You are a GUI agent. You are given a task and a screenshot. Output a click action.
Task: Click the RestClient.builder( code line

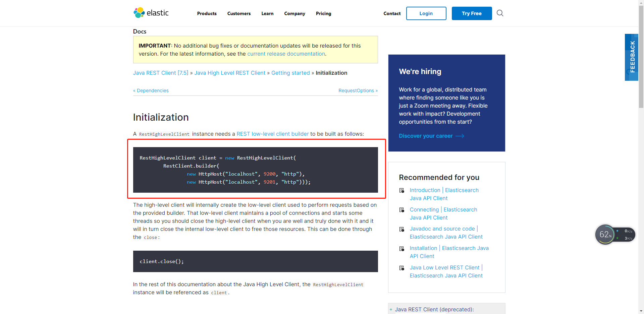point(191,166)
